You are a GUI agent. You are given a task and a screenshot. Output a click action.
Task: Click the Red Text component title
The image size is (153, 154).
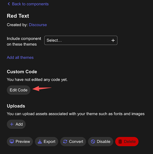[x=18, y=16]
